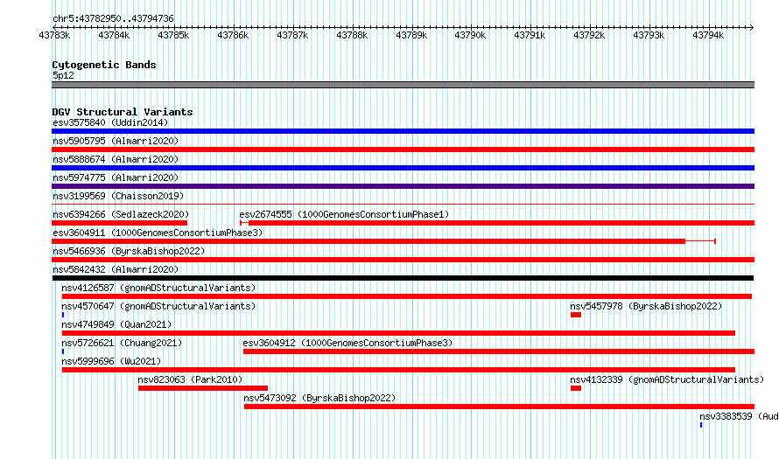
Task: Open the nsv5974775 (Almarri2020) label
Action: pyautogui.click(x=116, y=177)
